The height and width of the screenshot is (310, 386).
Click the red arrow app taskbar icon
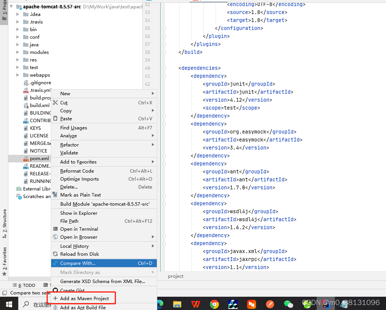(x=252, y=304)
